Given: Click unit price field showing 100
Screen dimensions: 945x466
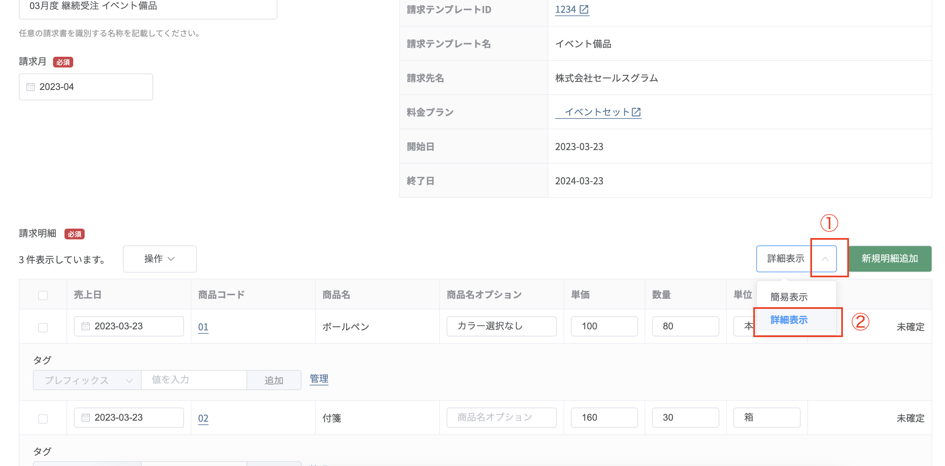Looking at the screenshot, I should tap(604, 326).
